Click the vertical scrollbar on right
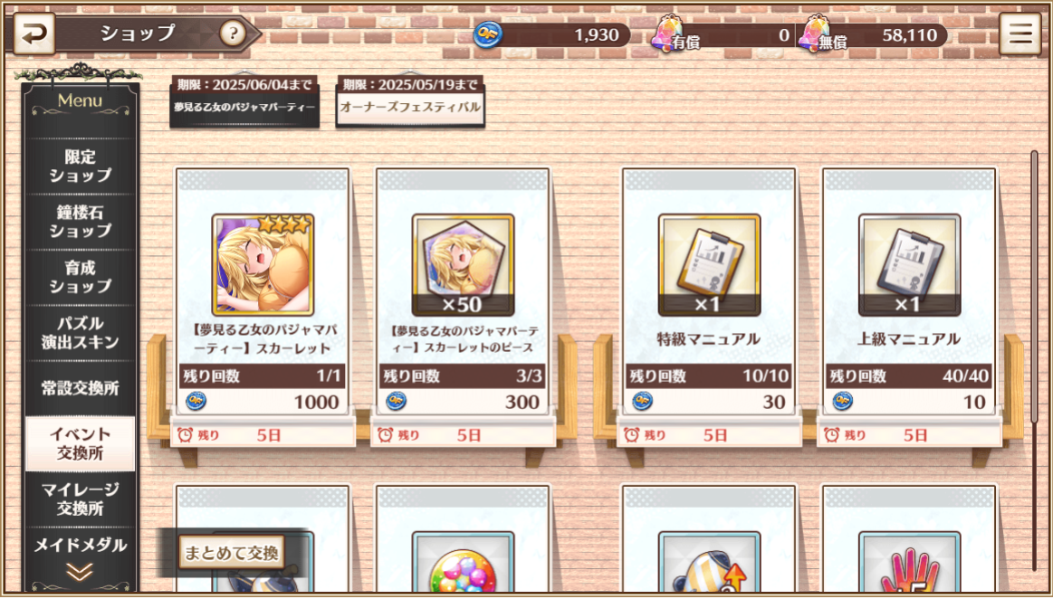The image size is (1053, 599). (x=1034, y=287)
